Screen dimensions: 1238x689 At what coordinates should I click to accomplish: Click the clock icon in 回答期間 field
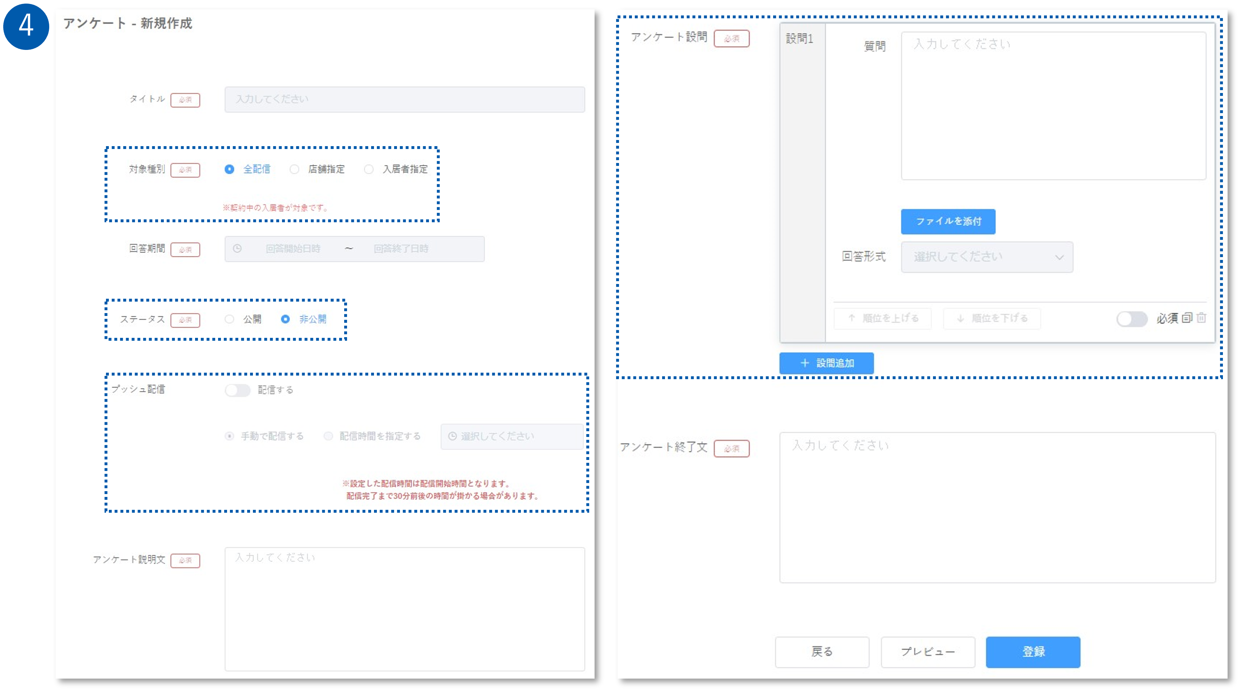pos(237,249)
